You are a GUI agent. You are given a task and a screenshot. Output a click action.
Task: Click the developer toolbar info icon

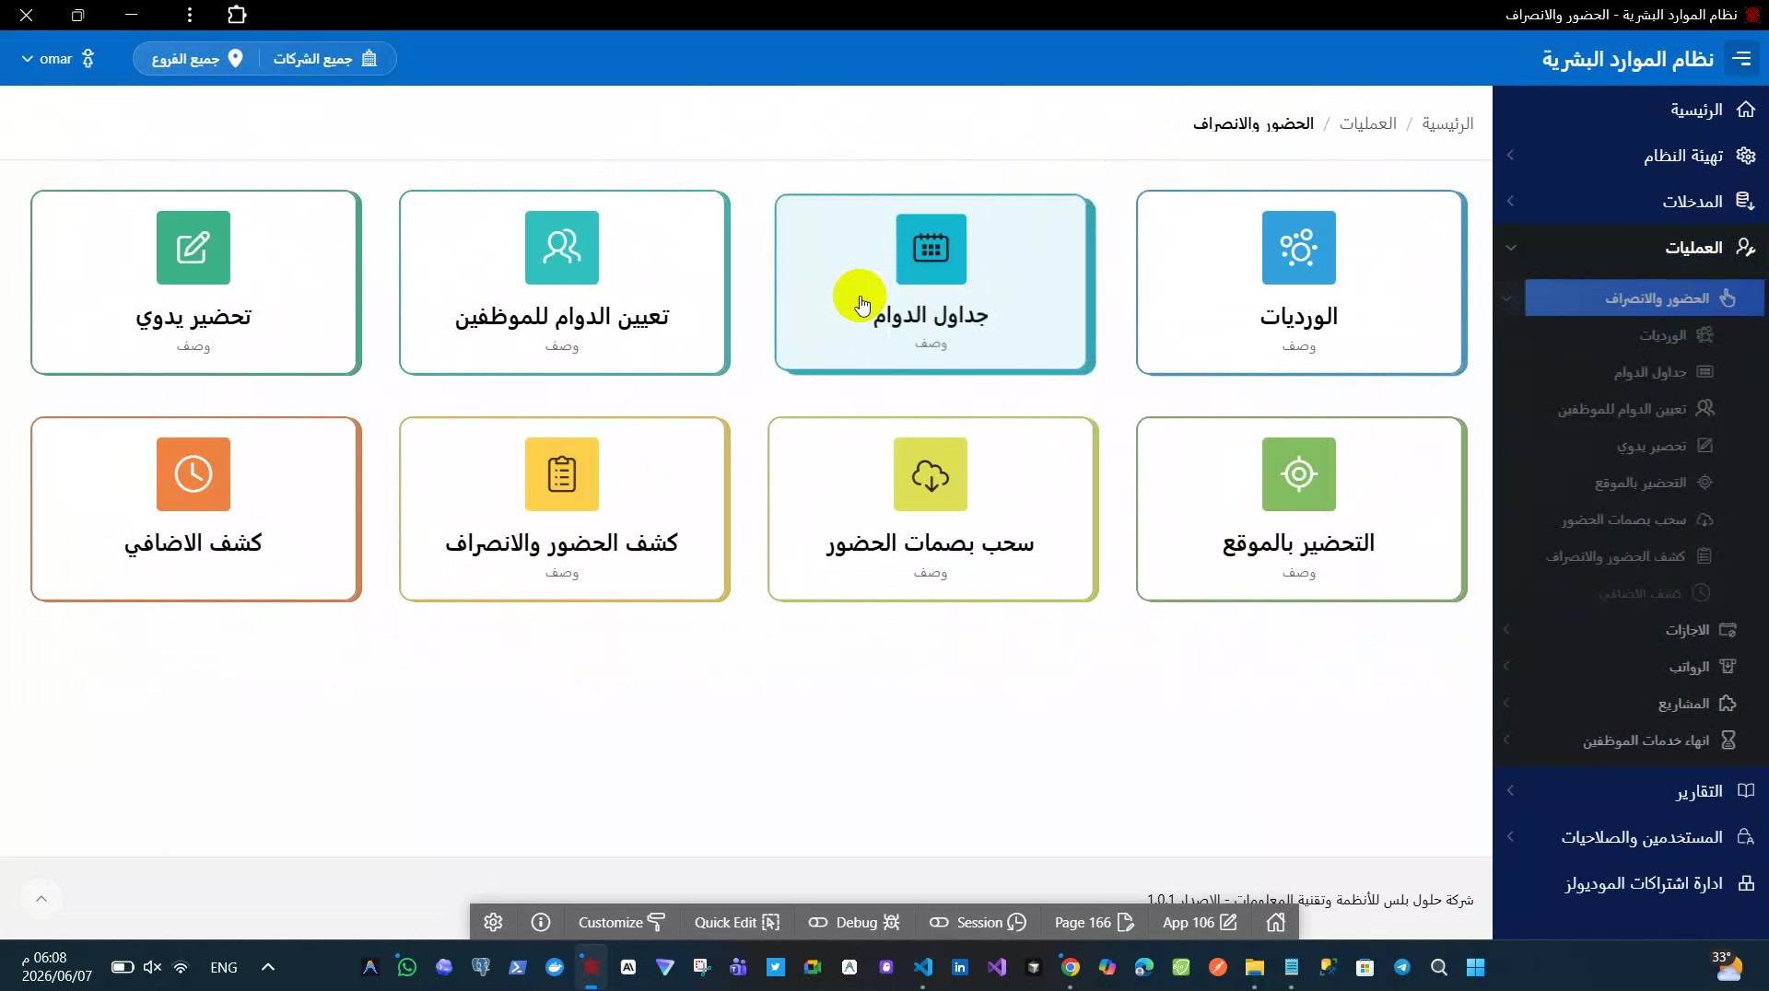click(541, 923)
